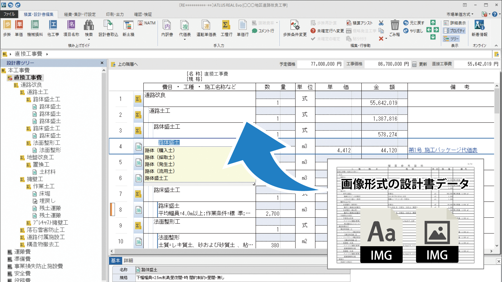Viewport: 502px width, 282px height.
Task: Open 積算アシスト tool
Action: (x=360, y=23)
